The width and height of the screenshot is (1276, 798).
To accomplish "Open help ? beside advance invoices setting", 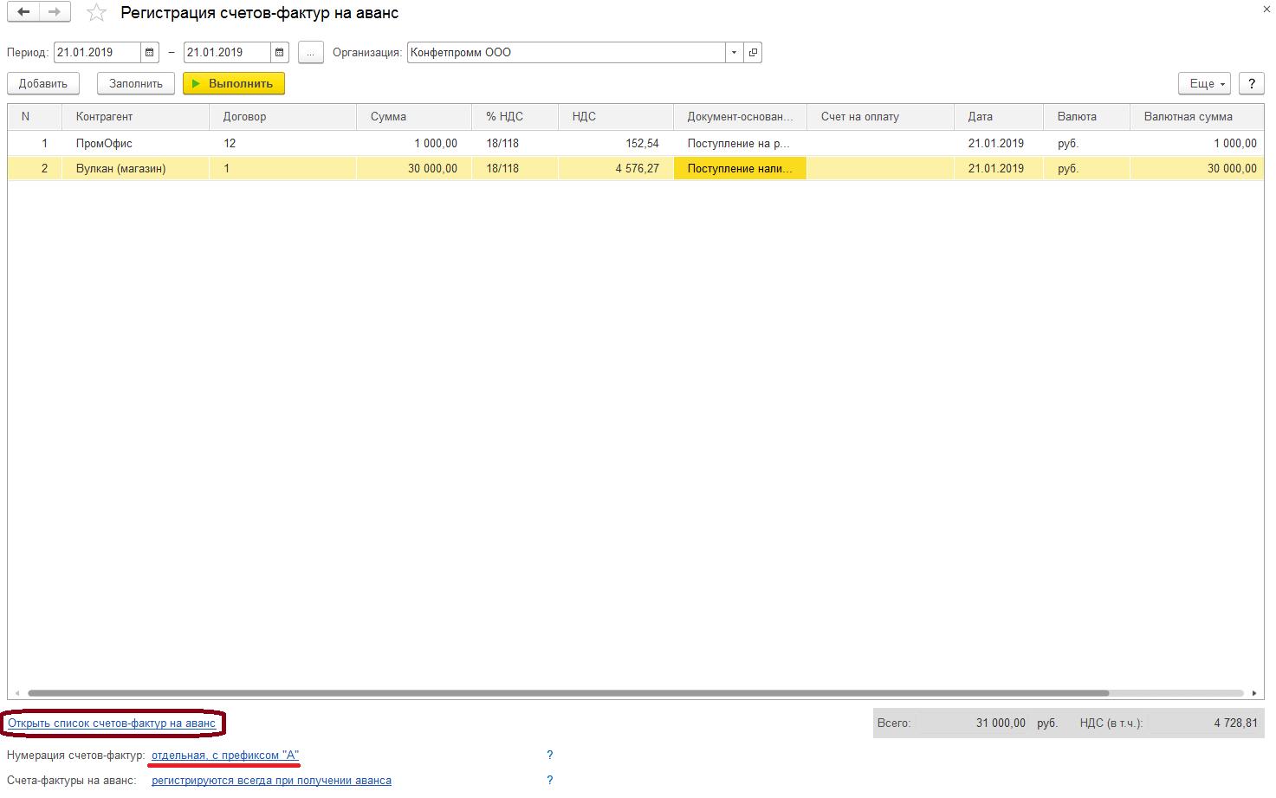I will click(549, 780).
